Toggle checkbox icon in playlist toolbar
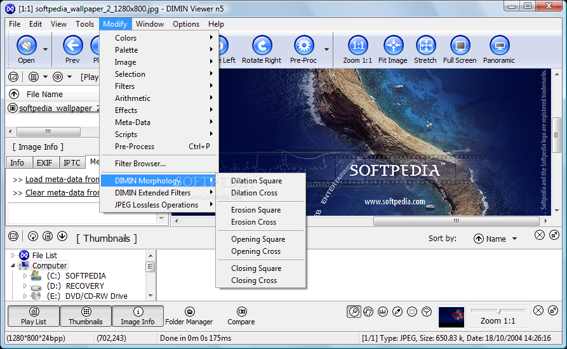Viewport: 567px width, 349px height. [13, 77]
